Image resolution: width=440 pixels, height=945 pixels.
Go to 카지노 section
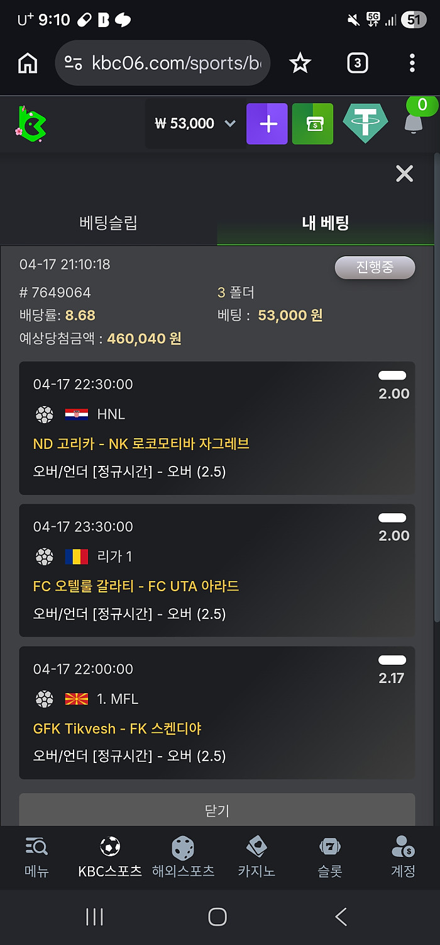tap(256, 857)
